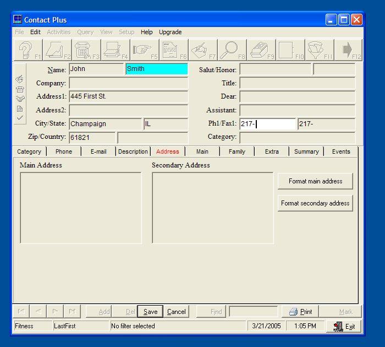The height and width of the screenshot is (347, 385).
Task: Click the F4 printer toolbar icon
Action: click(116, 50)
